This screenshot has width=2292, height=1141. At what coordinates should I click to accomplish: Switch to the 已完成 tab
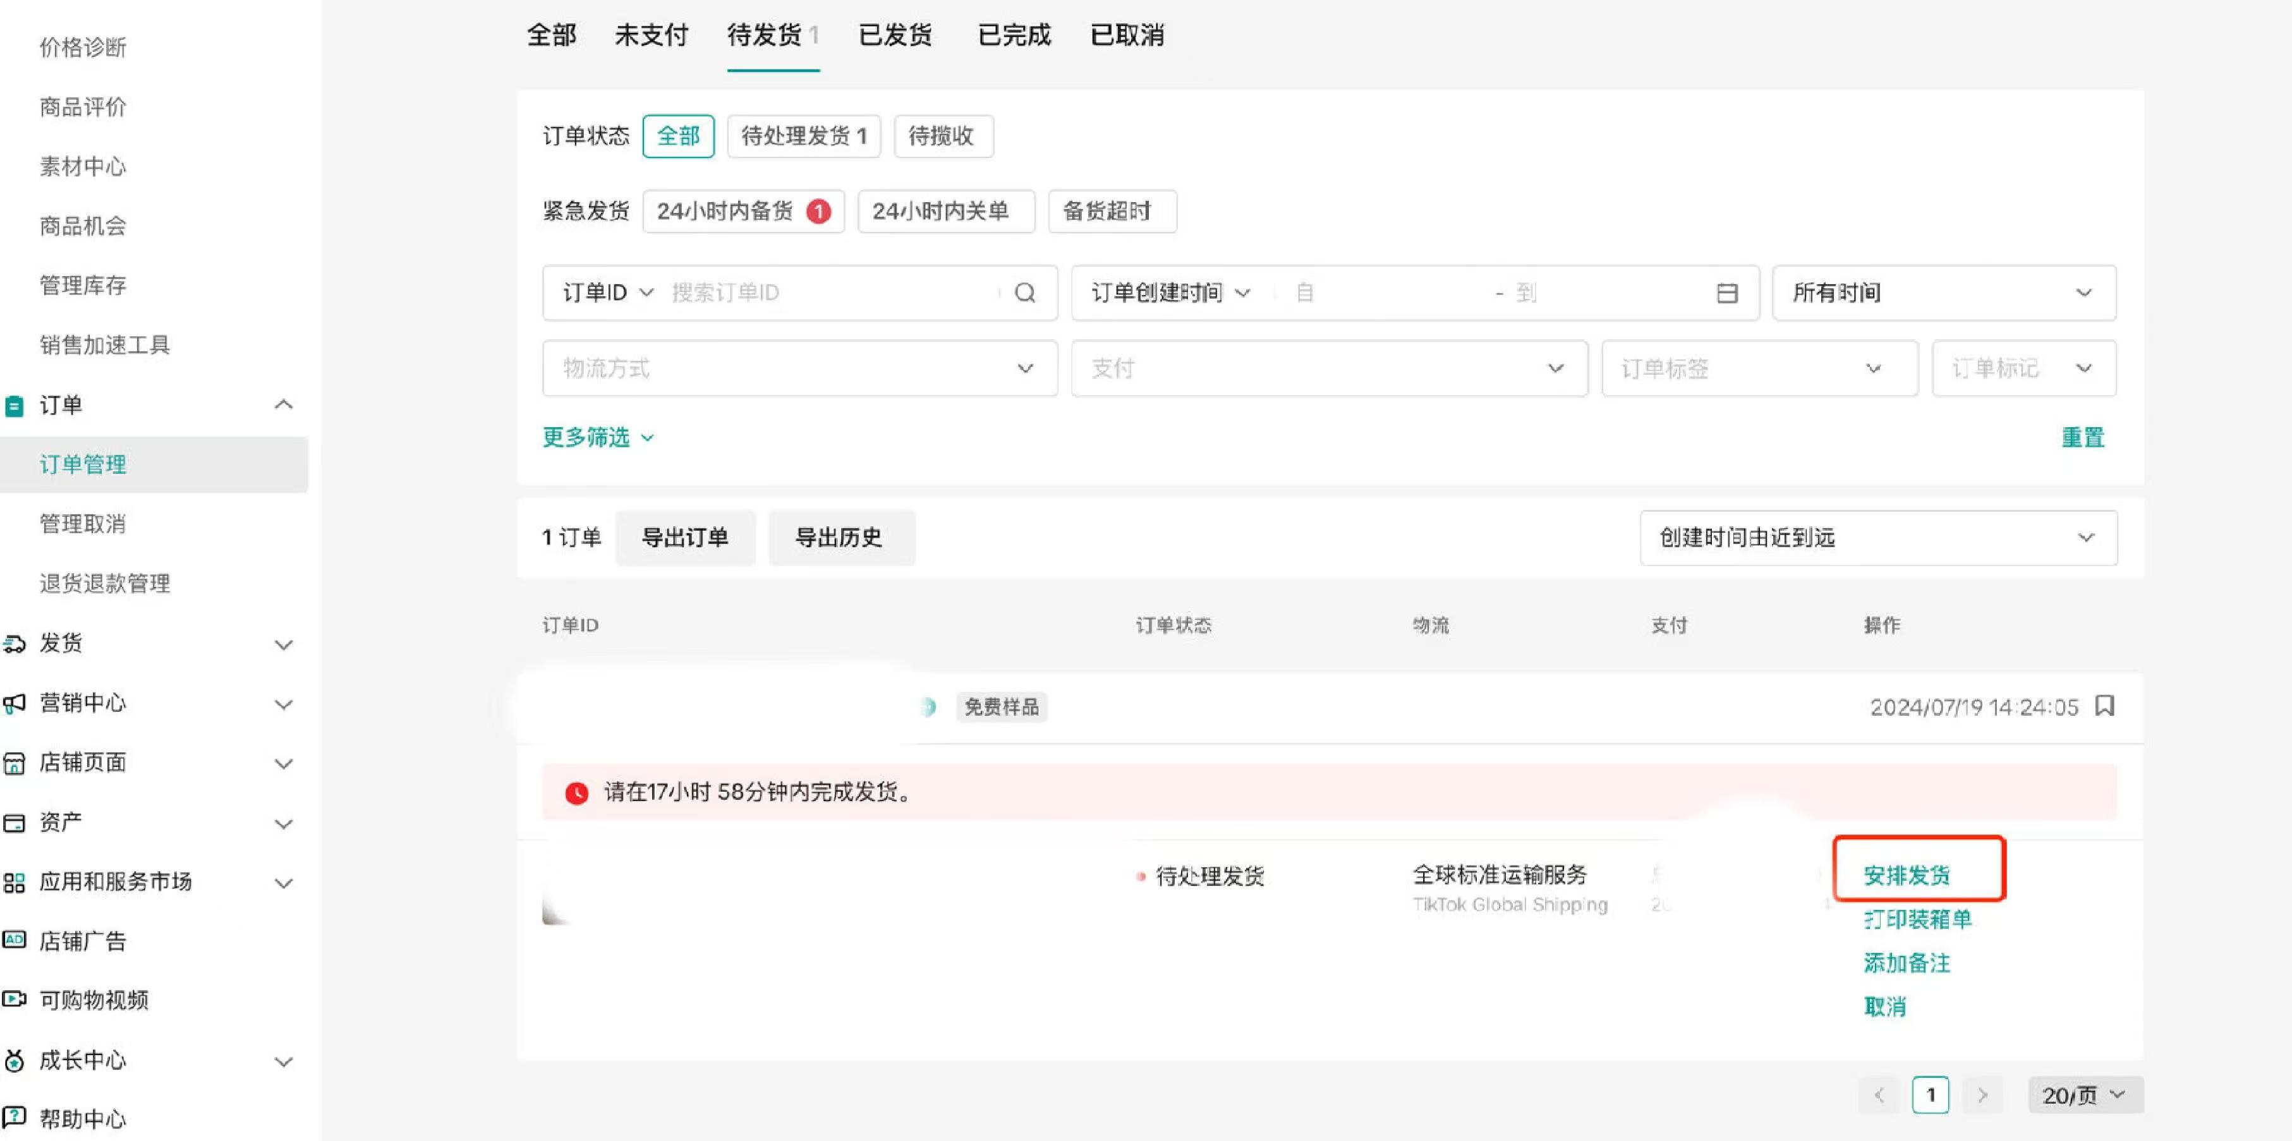(x=1014, y=35)
